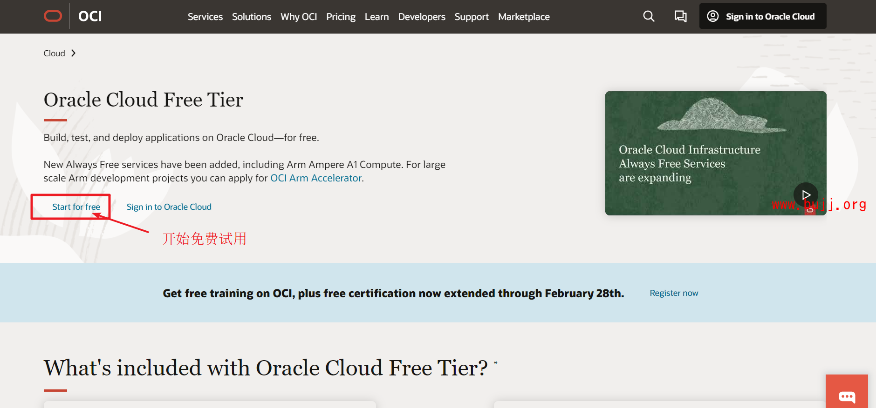Click Register now in training banner
The image size is (876, 408).
point(674,293)
